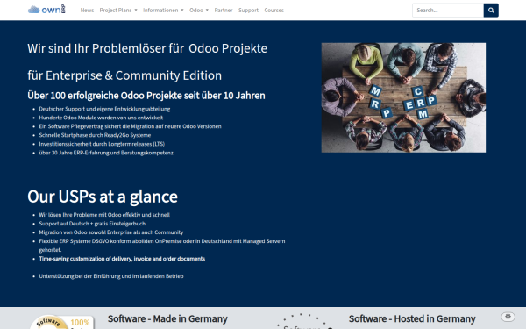Click the Software Made in Germany badge
The image size is (526, 329).
(x=62, y=322)
